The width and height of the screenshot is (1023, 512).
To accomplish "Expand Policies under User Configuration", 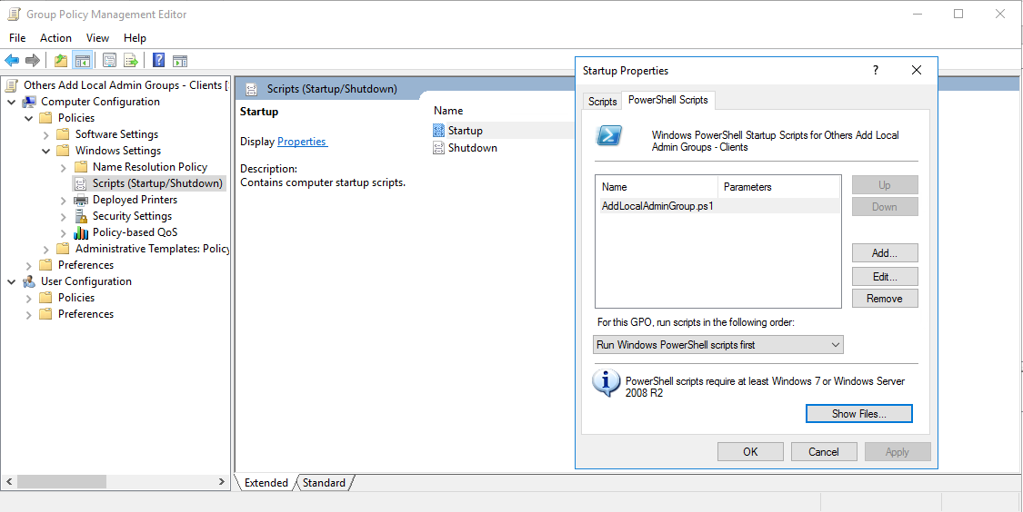I will (x=29, y=298).
